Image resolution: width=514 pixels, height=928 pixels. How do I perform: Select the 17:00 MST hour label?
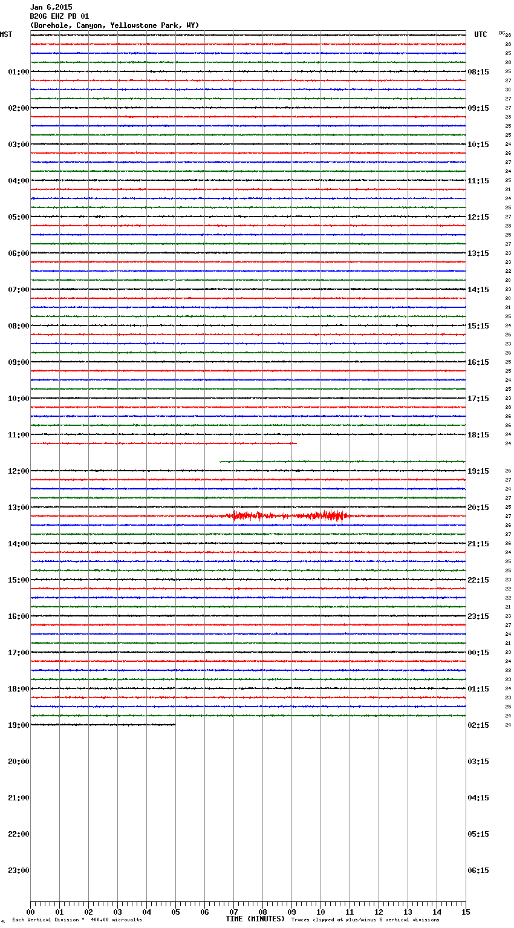pyautogui.click(x=19, y=653)
